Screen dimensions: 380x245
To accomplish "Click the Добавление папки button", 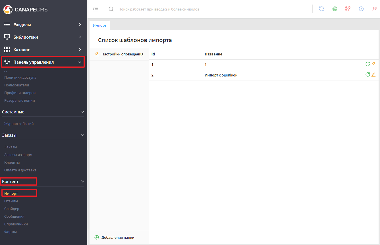I will pyautogui.click(x=118, y=237).
